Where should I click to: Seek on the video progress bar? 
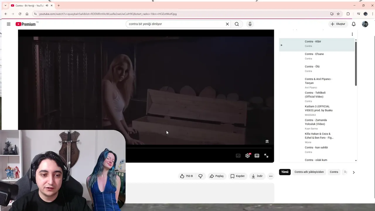point(200,149)
